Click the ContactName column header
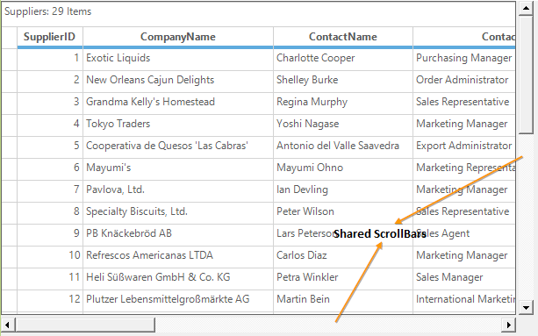 pyautogui.click(x=343, y=37)
